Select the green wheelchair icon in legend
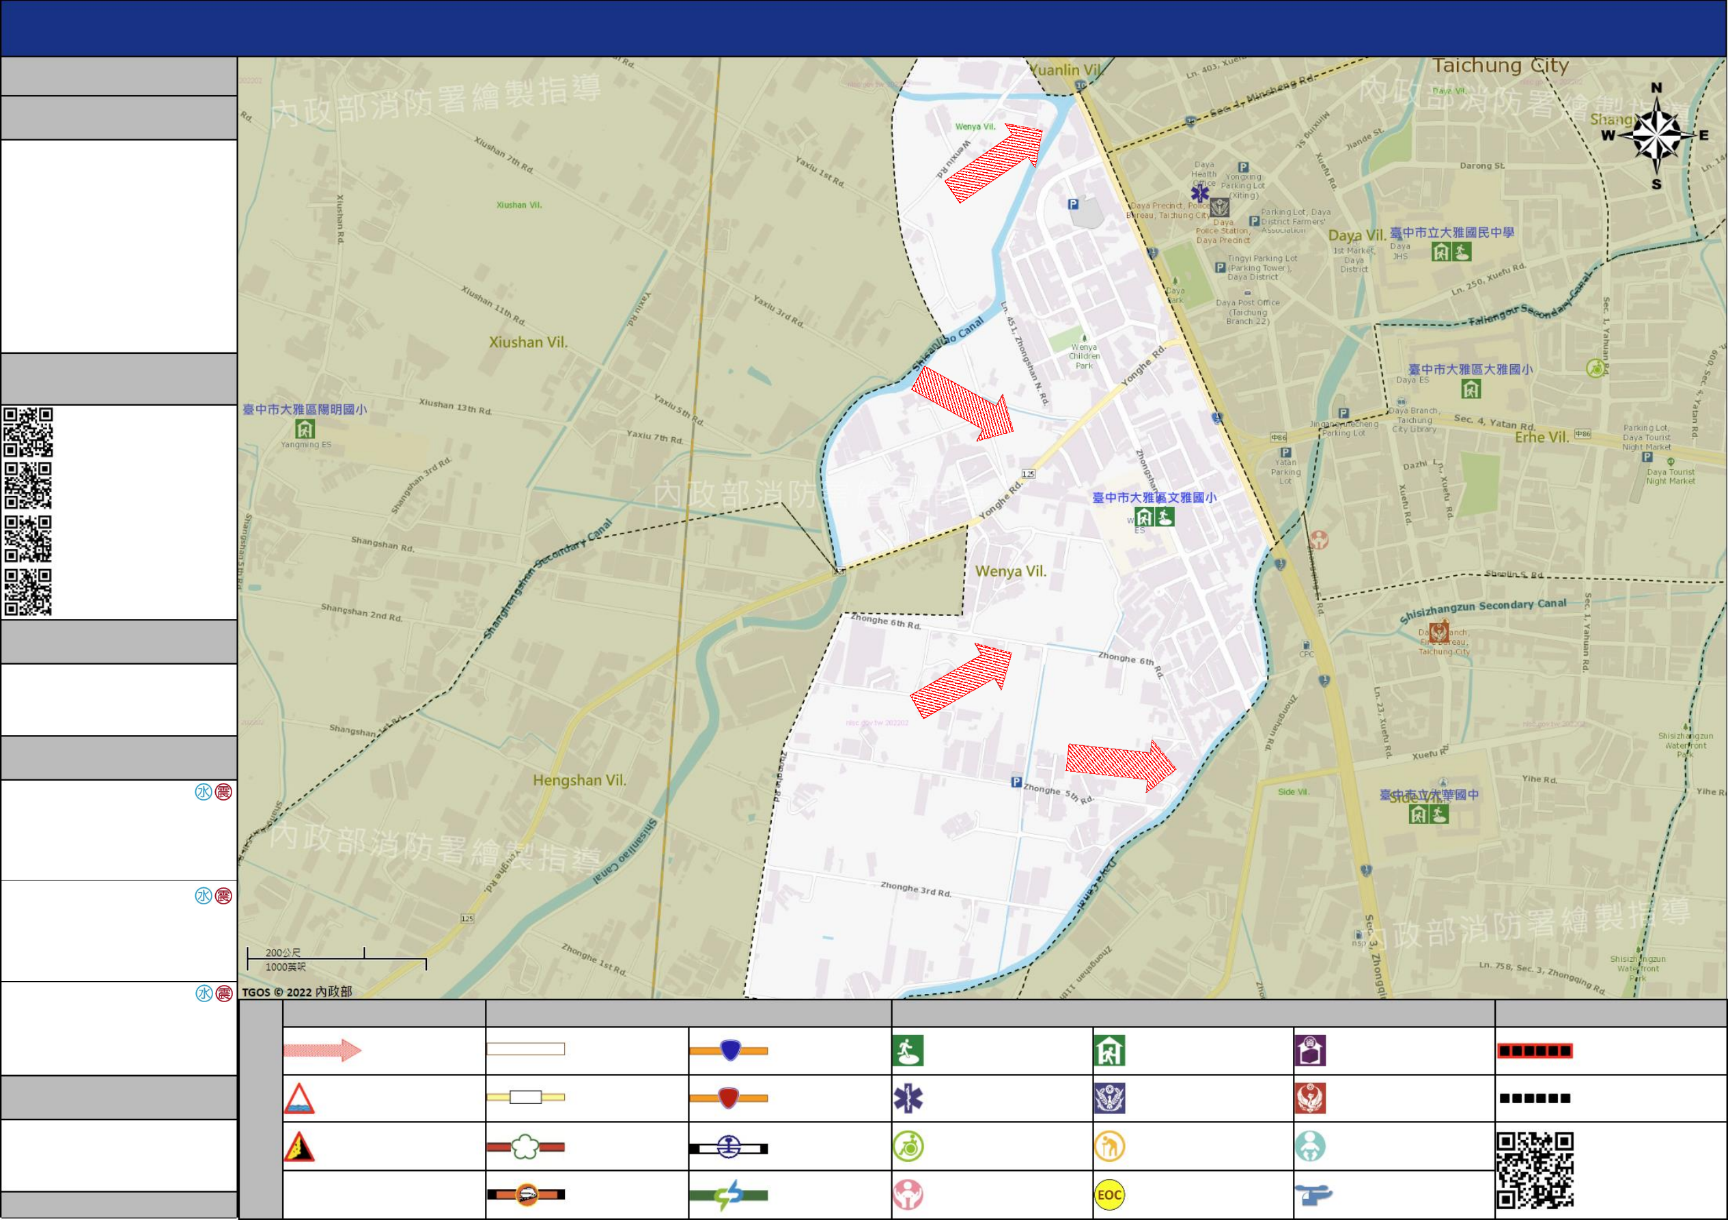Viewport: 1728px width, 1220px height. (x=908, y=1147)
